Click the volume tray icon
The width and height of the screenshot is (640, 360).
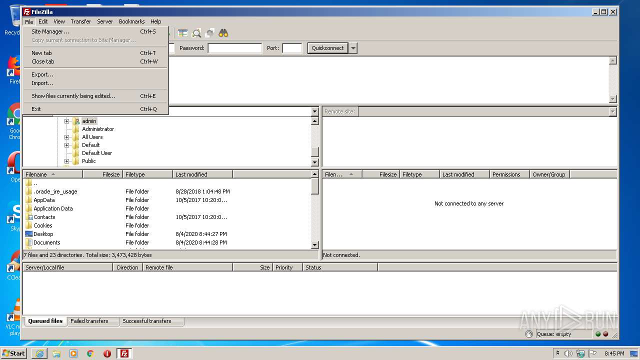(x=568, y=353)
